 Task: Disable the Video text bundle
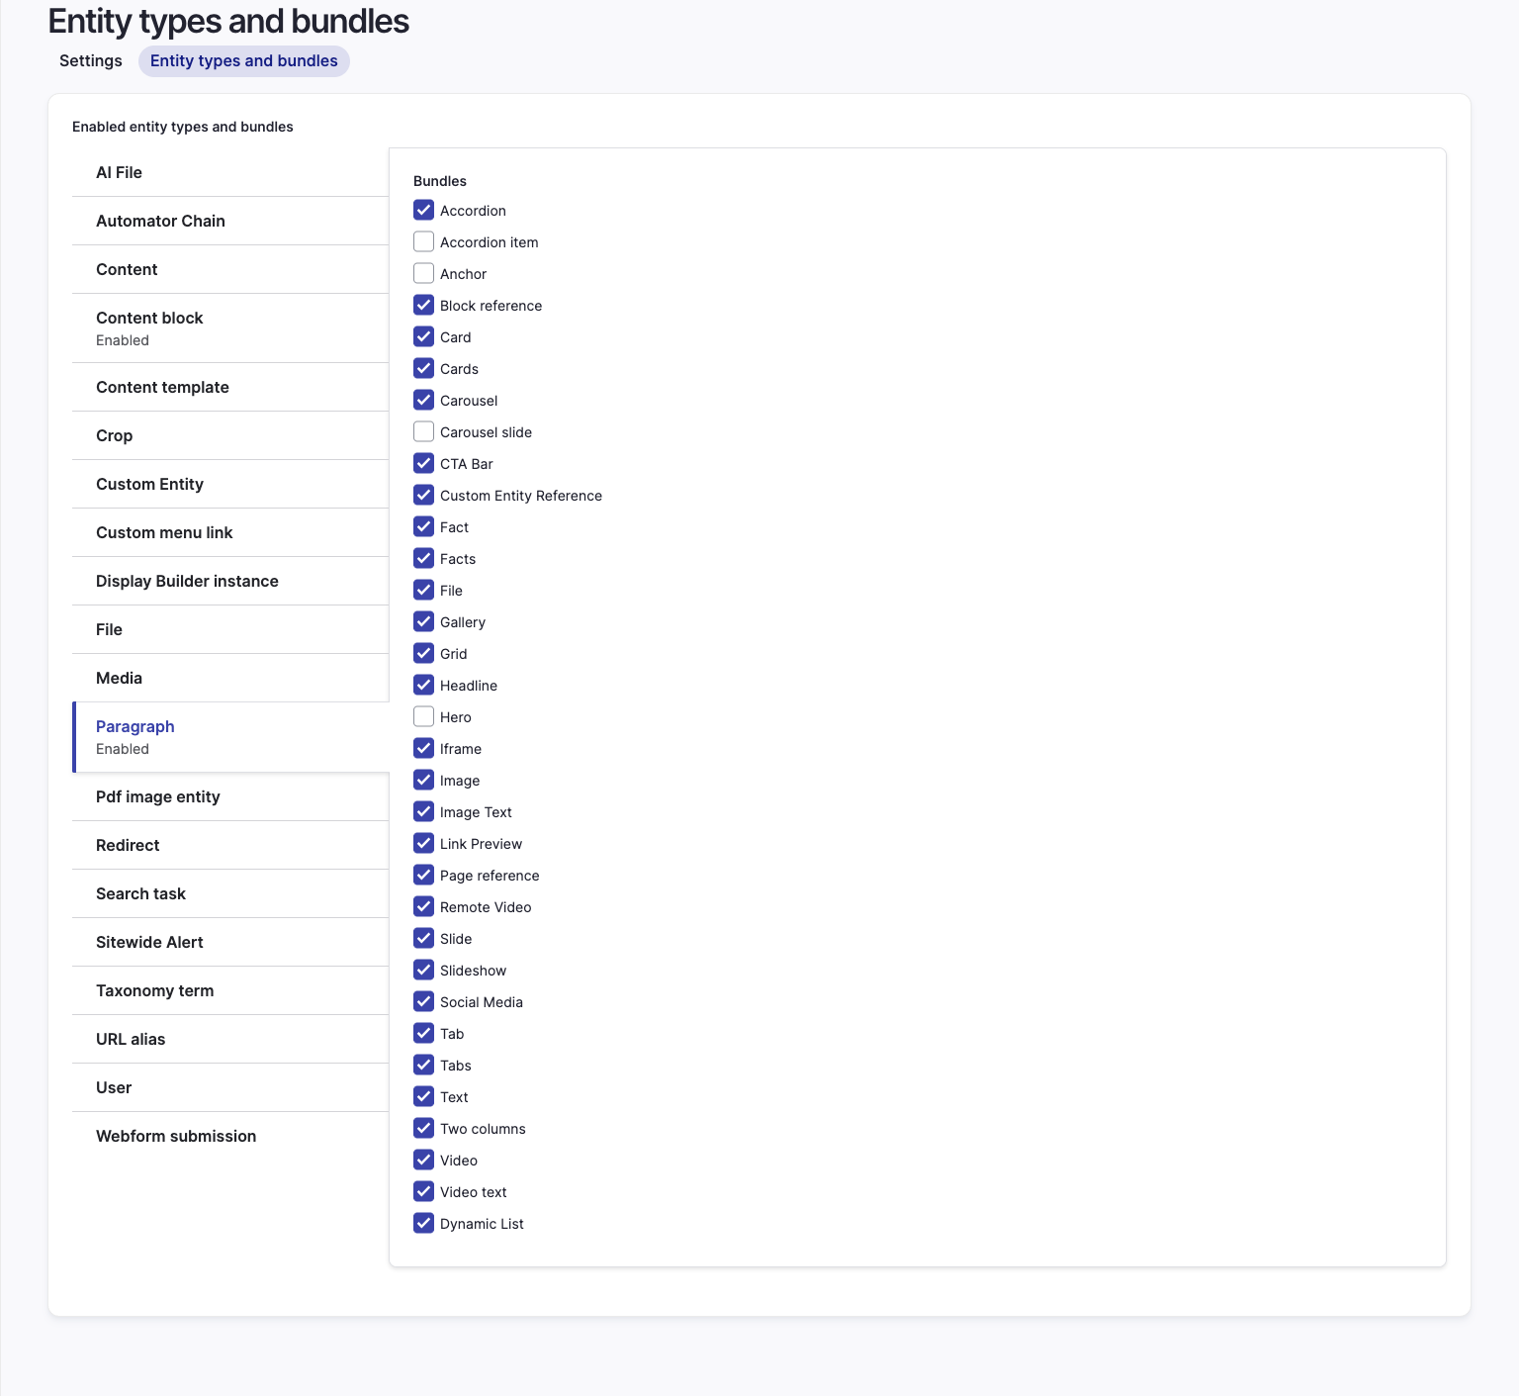click(423, 1191)
